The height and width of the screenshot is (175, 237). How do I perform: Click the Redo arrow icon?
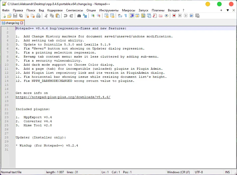(71, 16)
